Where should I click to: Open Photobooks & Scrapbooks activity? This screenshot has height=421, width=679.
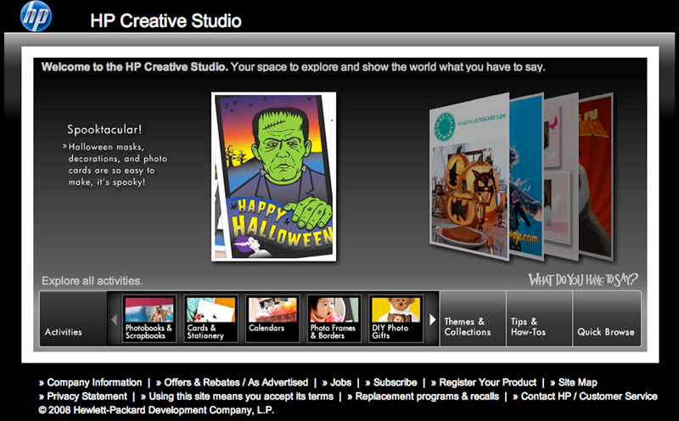tap(149, 319)
